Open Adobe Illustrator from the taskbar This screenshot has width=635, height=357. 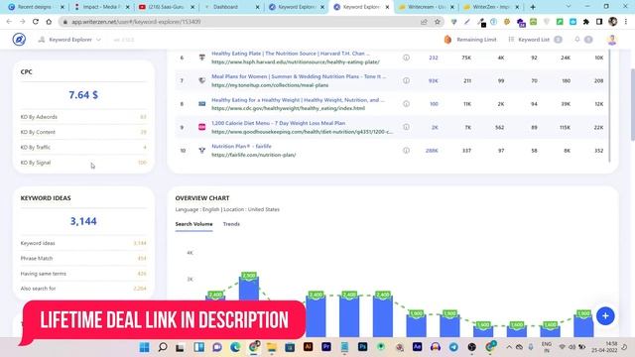click(x=308, y=347)
